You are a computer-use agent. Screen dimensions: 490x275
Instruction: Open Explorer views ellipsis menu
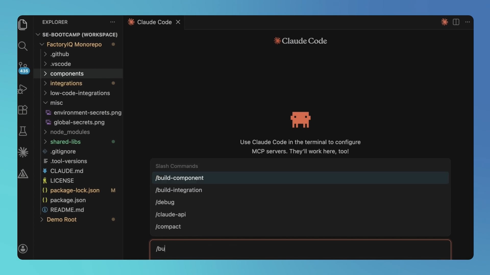coord(113,22)
